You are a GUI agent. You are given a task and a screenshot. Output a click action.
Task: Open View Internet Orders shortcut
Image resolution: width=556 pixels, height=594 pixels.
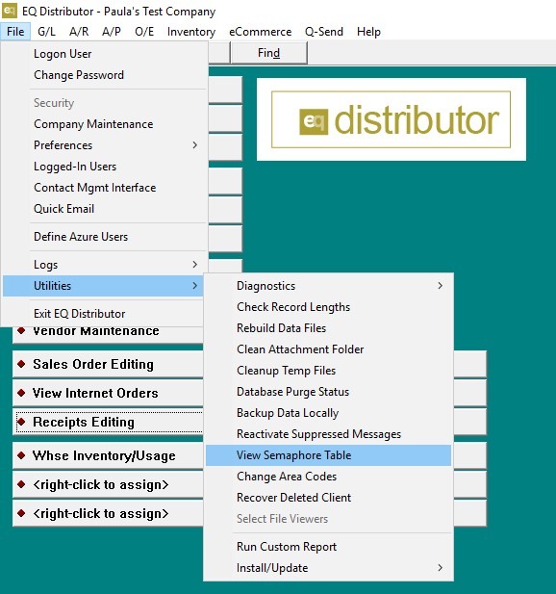tap(108, 393)
